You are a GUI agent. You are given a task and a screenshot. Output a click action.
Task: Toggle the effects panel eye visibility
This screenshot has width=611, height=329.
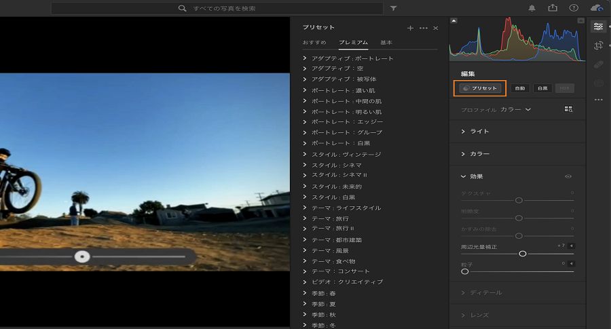[568, 176]
